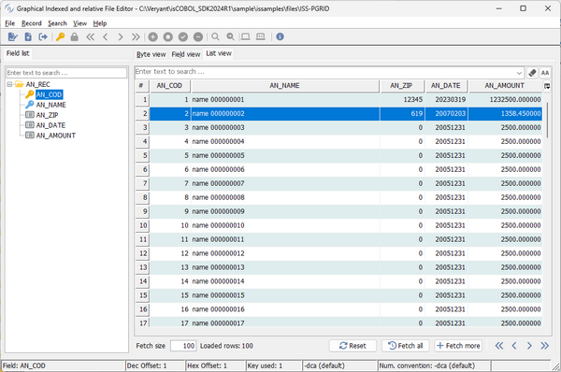The height and width of the screenshot is (372, 561).
Task: Go to next page using bottom right arrow
Action: [529, 346]
